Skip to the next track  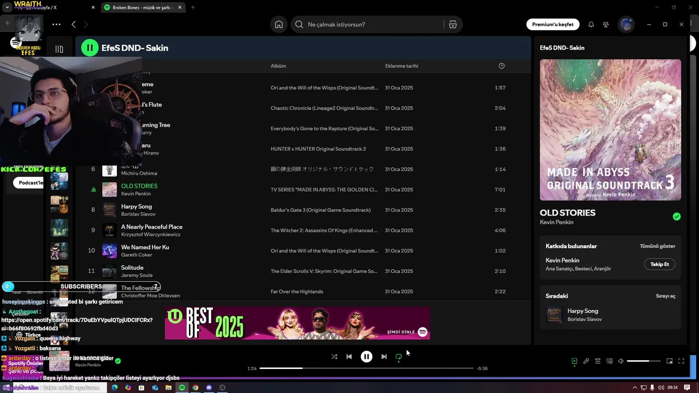tap(384, 356)
